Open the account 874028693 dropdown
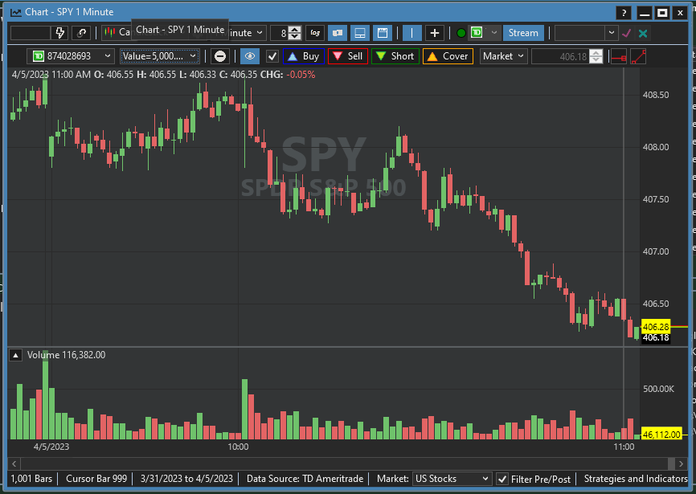Image resolution: width=696 pixels, height=494 pixels. pos(71,56)
